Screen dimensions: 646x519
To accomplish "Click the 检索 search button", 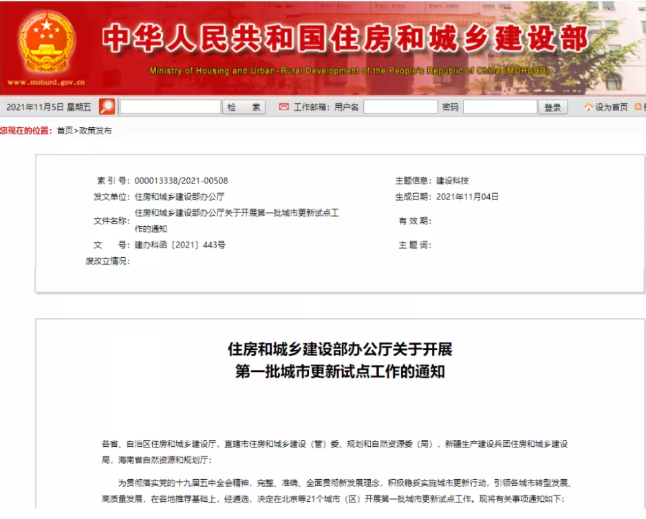I will (244, 107).
